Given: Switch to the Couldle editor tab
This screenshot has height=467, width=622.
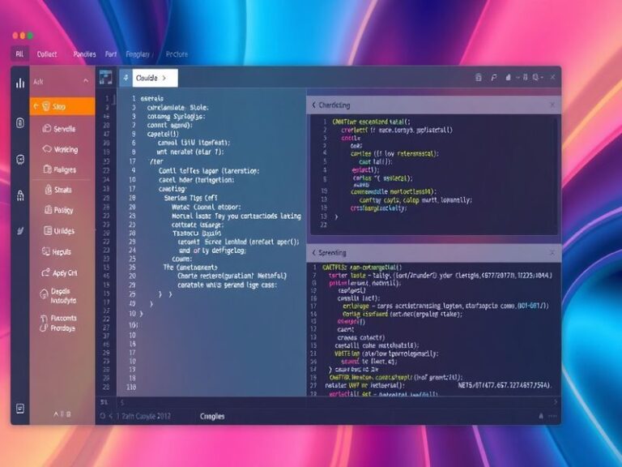Looking at the screenshot, I should coord(155,78).
